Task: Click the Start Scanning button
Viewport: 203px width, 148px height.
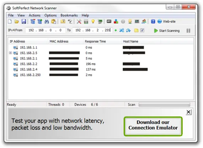Action: 167,31
